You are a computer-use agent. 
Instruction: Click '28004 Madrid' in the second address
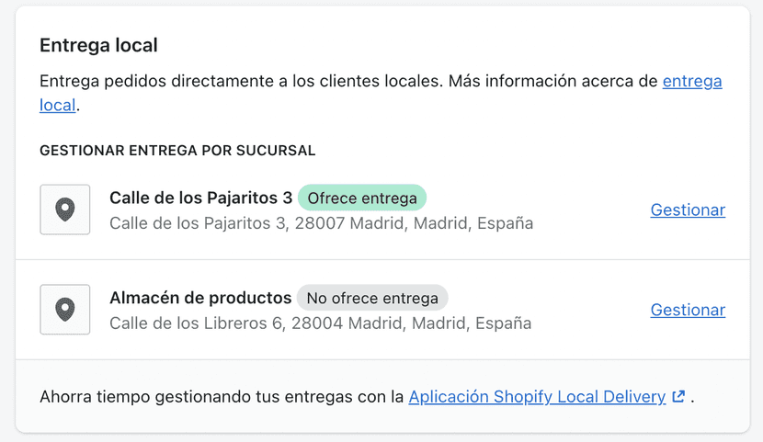tap(347, 323)
